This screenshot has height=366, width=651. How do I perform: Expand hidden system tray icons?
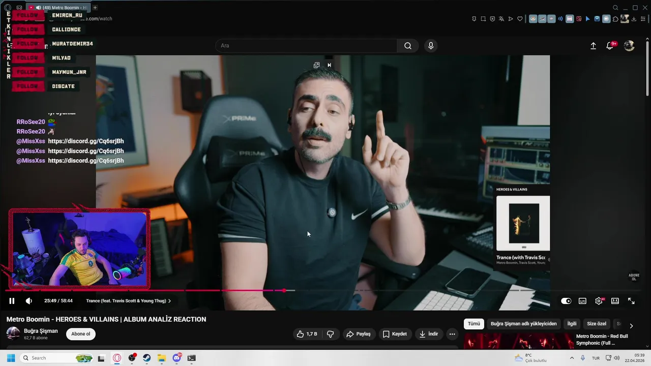[x=572, y=358]
